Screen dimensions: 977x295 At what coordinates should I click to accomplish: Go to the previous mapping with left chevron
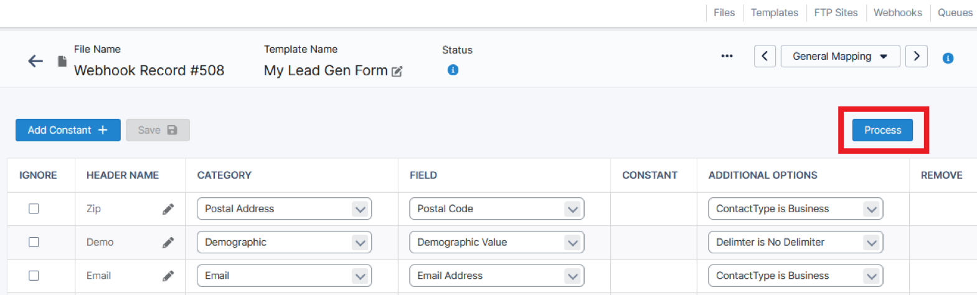click(x=765, y=56)
